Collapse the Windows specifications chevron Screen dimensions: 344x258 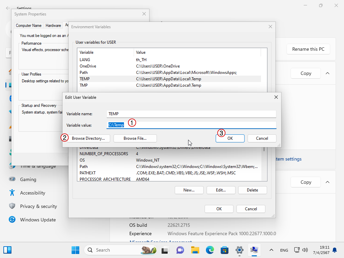328,182
